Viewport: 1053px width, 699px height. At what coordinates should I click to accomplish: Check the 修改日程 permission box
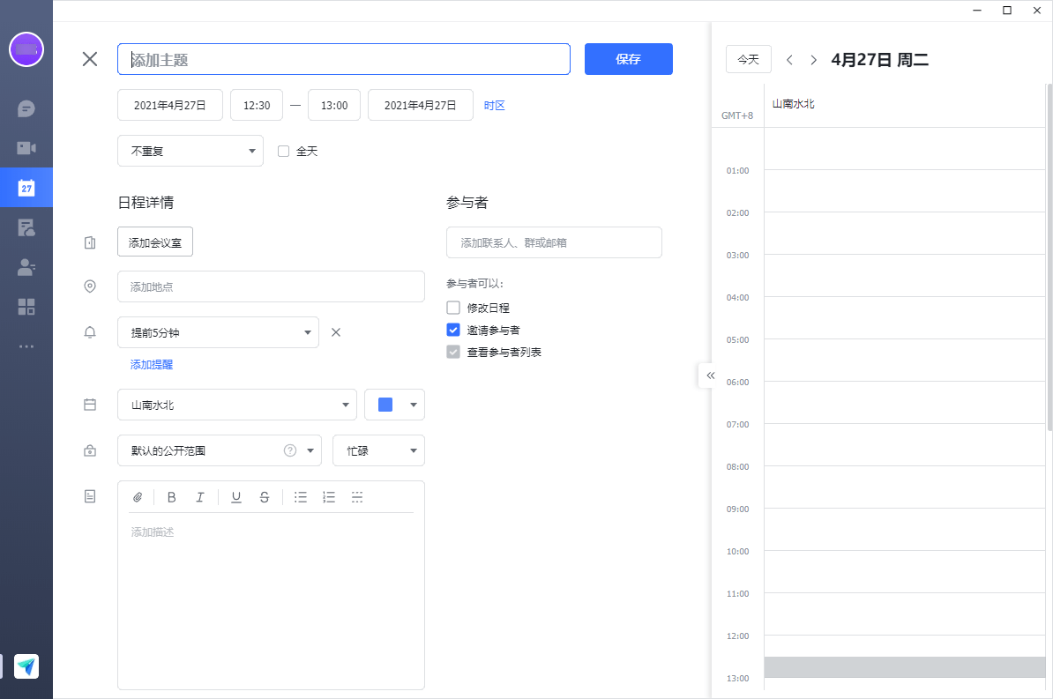(453, 308)
